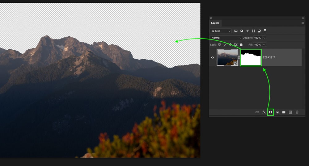This screenshot has height=166, width=309.
Task: Lock image pixels brush icon
Action: (225, 45)
